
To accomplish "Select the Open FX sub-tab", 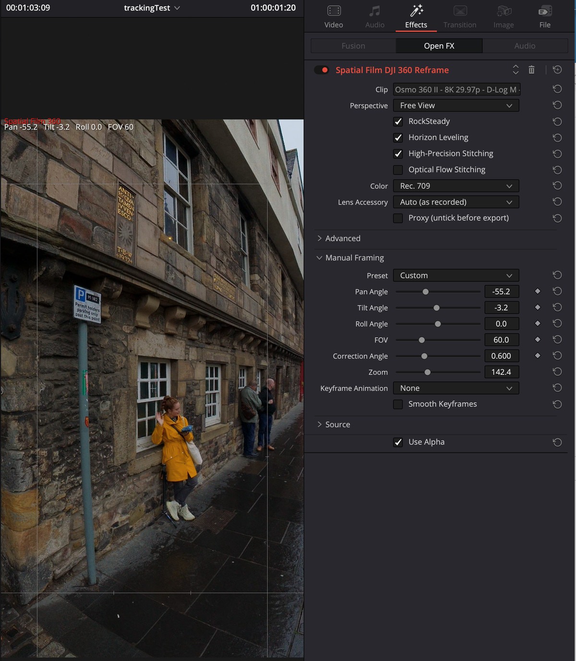I will pos(439,46).
